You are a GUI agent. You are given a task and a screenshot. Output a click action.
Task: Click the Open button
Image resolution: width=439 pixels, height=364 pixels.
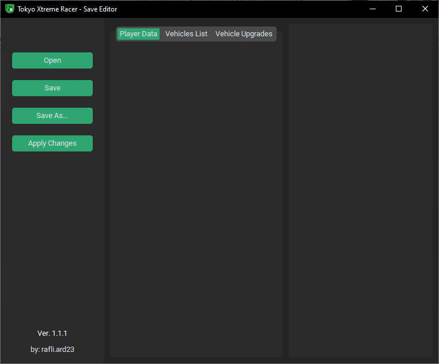[52, 60]
